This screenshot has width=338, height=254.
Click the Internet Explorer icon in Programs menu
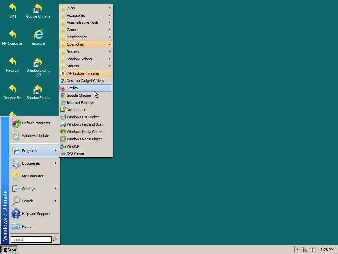[63, 103]
